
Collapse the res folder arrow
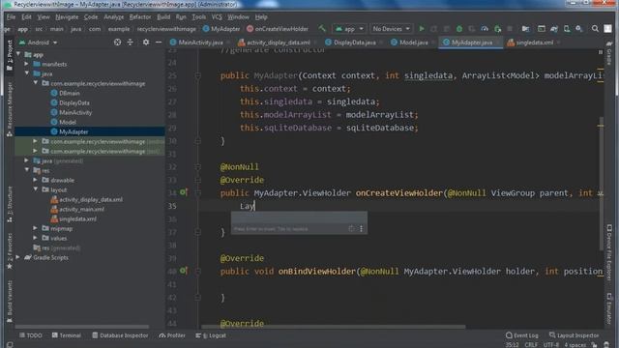click(27, 170)
